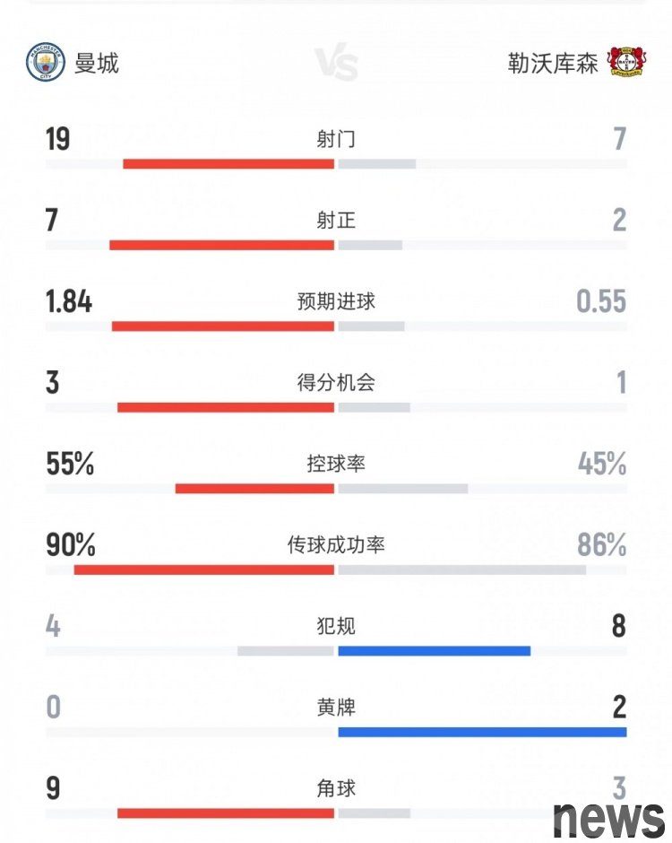Screen dimensions: 672x843
Task: Click the 黄牌 stat label
Action: [336, 708]
